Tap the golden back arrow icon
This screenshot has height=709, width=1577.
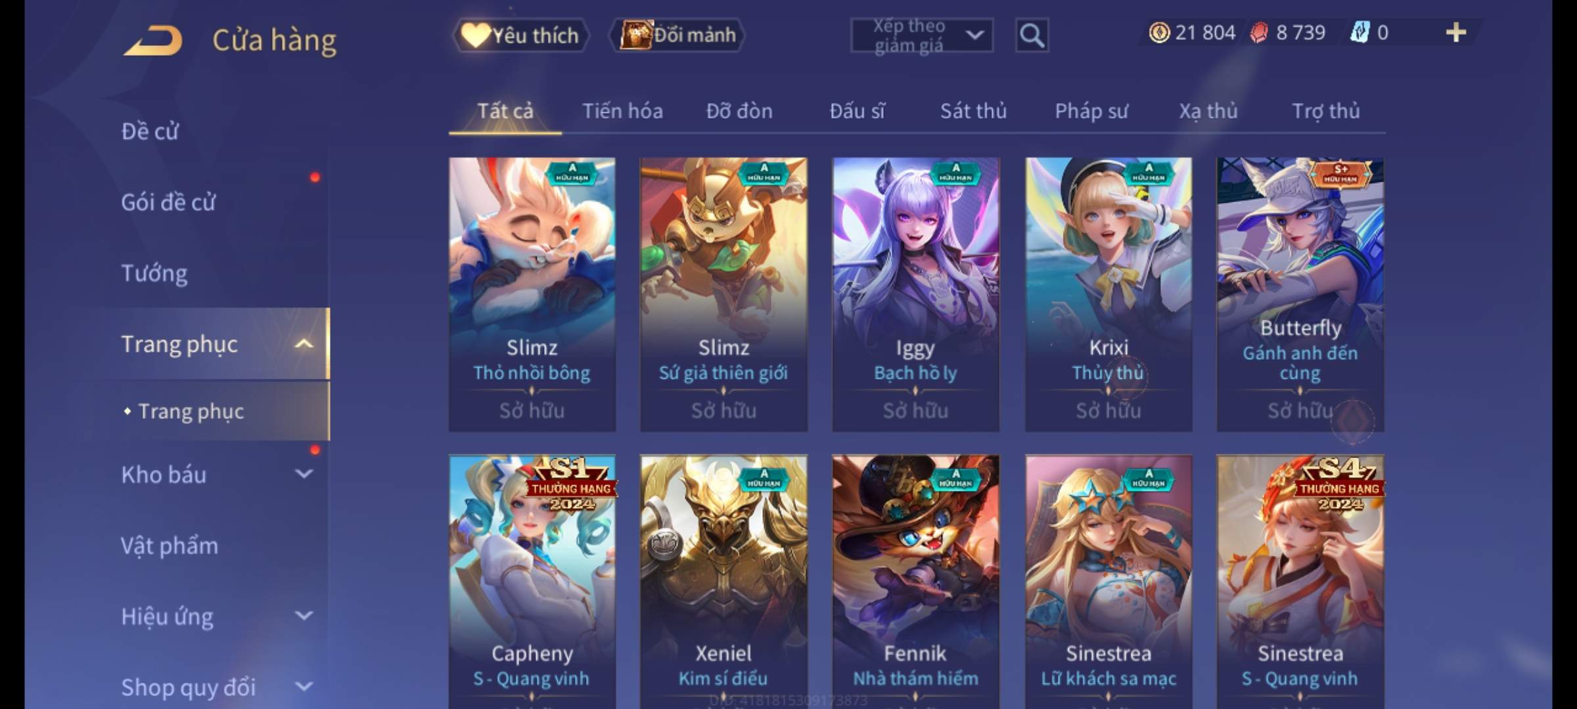[152, 41]
